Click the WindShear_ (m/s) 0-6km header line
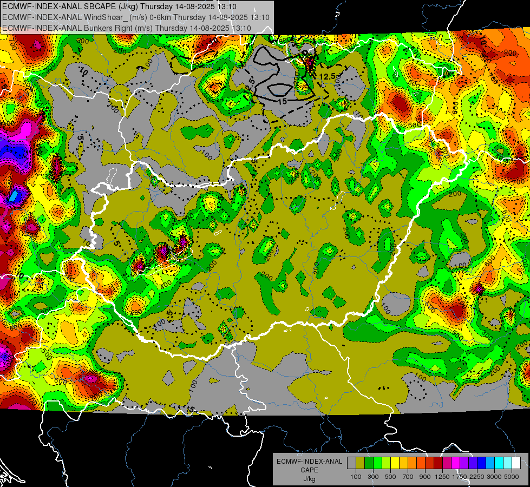This screenshot has width=530, height=487. pos(135,17)
